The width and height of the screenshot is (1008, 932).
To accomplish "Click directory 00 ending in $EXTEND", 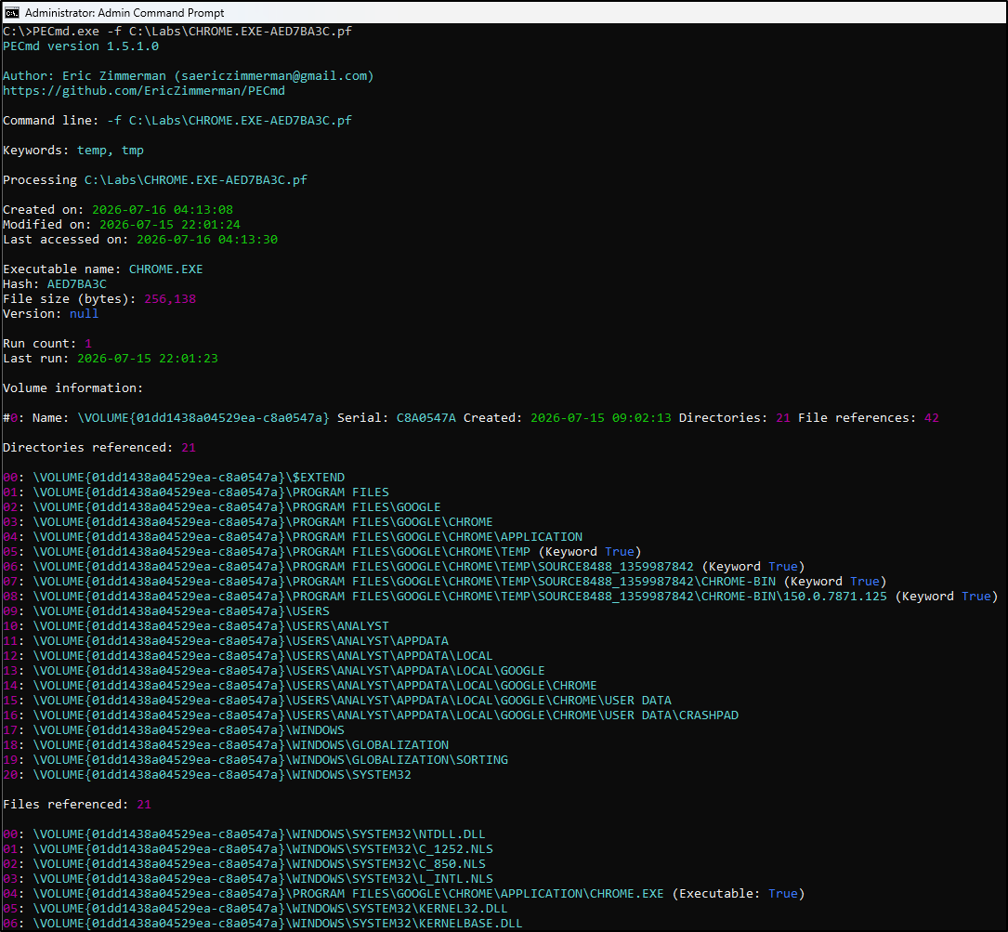I will pyautogui.click(x=174, y=478).
